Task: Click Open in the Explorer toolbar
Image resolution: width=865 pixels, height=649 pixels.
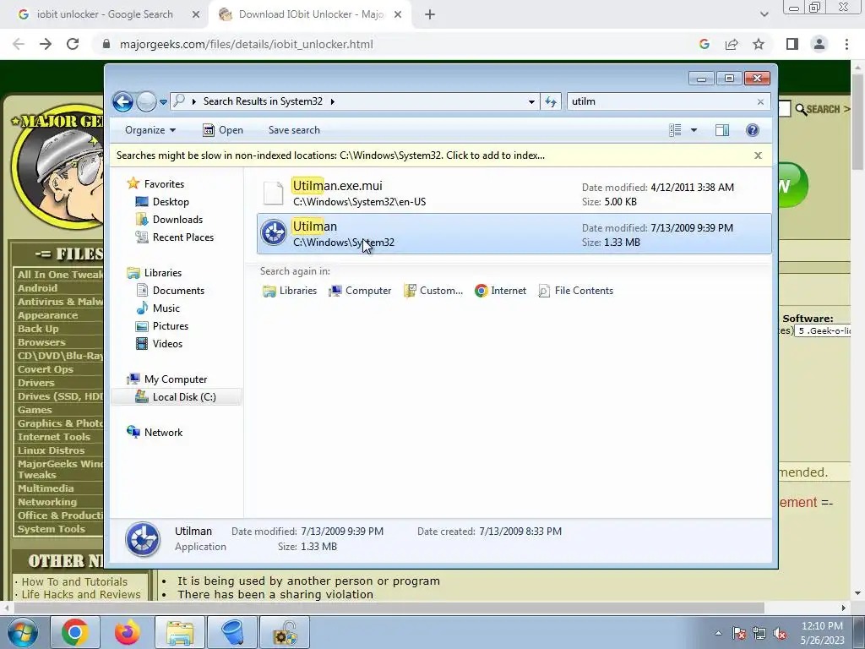Action: (223, 130)
